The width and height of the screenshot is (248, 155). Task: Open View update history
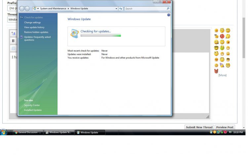(34, 27)
